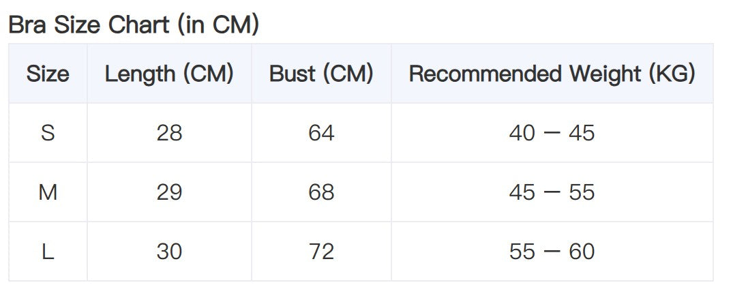Click the 'Bra Size Chart (in CM)' title
Viewport: 733px width, 285px height.
(134, 25)
